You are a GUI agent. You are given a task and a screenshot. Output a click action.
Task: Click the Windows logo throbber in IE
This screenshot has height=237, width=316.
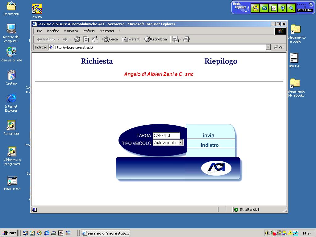click(x=280, y=31)
